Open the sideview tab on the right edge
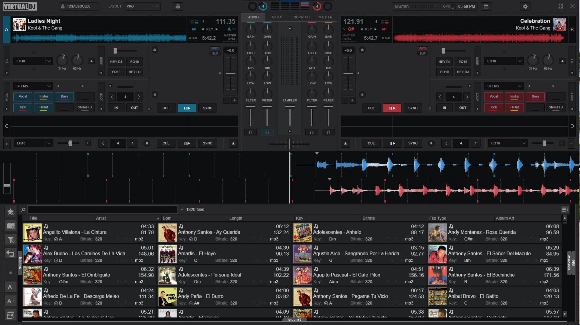 tap(569, 263)
